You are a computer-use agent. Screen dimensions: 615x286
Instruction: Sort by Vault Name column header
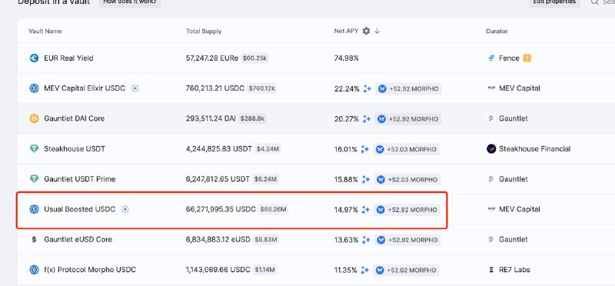[x=45, y=31]
